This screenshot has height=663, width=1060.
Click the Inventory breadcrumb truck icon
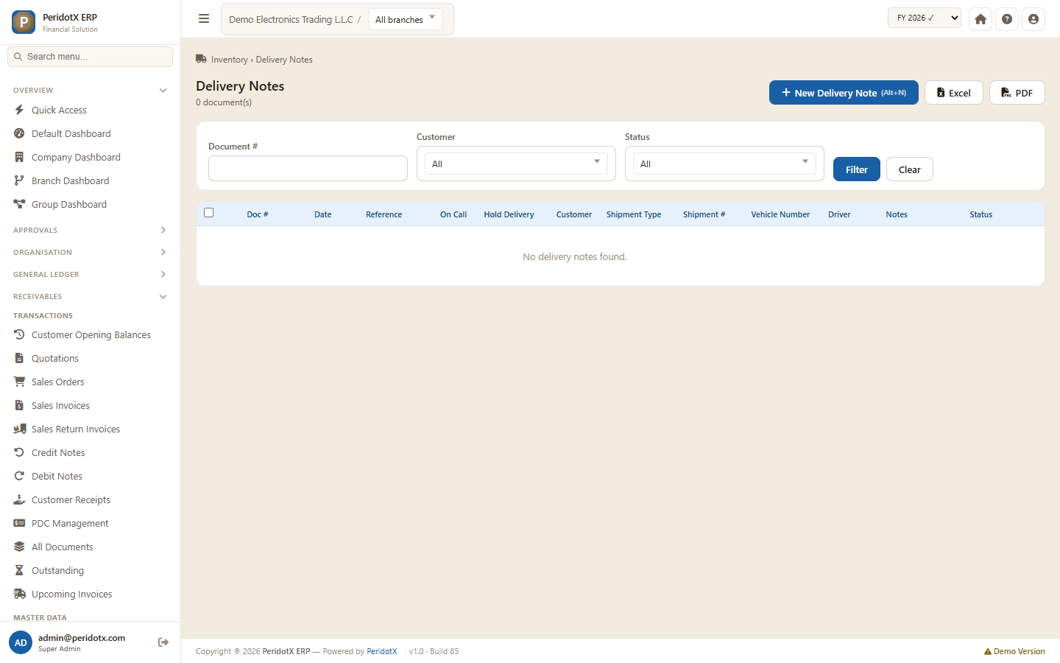[x=201, y=59]
